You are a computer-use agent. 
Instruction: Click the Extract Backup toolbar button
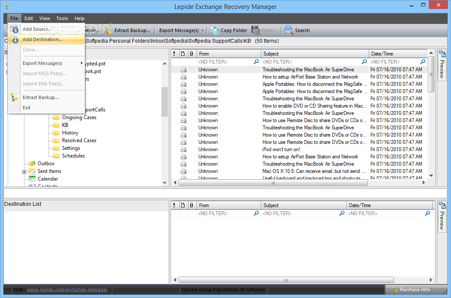pyautogui.click(x=128, y=30)
